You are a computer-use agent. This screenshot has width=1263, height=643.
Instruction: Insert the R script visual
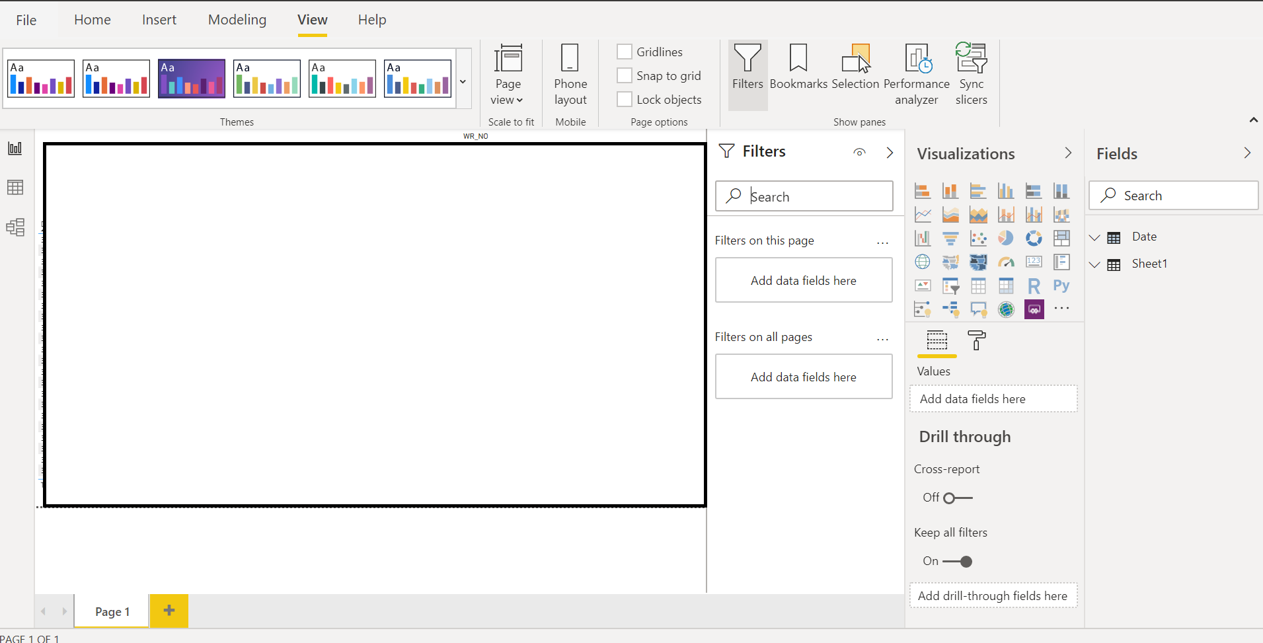1034,285
